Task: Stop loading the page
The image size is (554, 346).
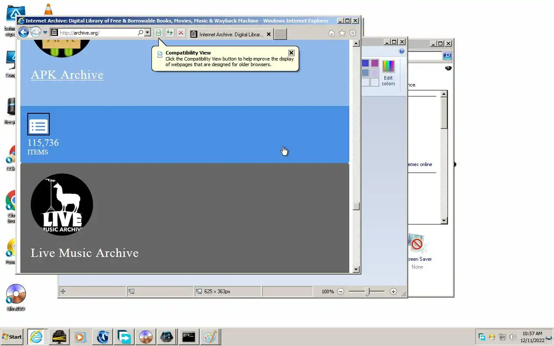Action: point(181,32)
